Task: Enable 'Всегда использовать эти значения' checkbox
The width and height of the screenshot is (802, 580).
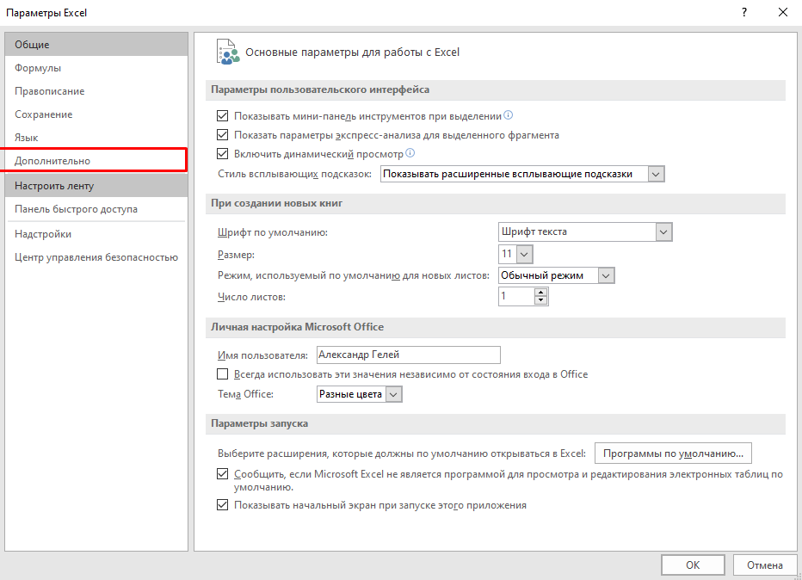Action: (x=223, y=374)
